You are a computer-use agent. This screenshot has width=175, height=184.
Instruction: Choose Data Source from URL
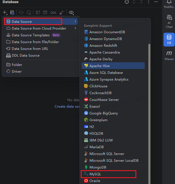[41, 48]
